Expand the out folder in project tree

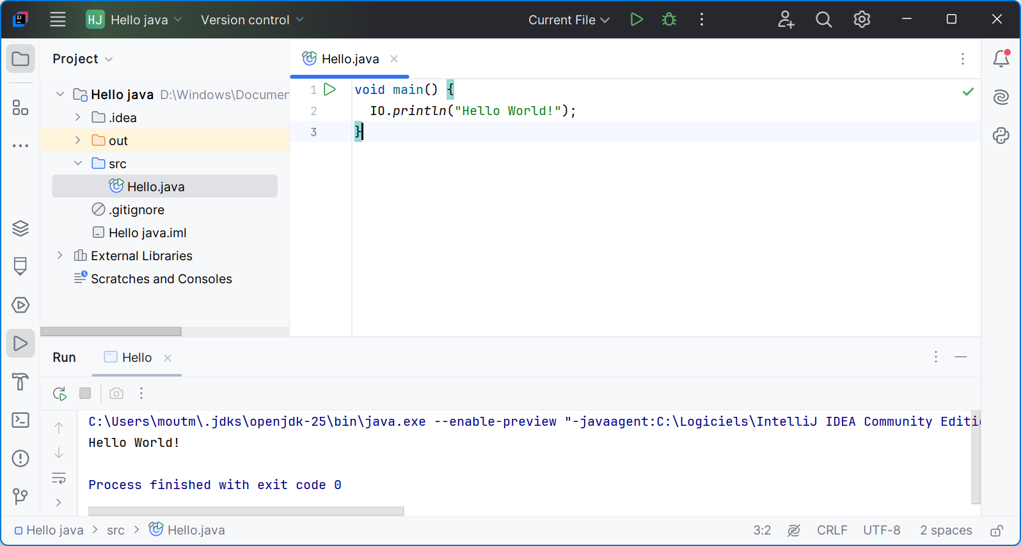(x=78, y=141)
